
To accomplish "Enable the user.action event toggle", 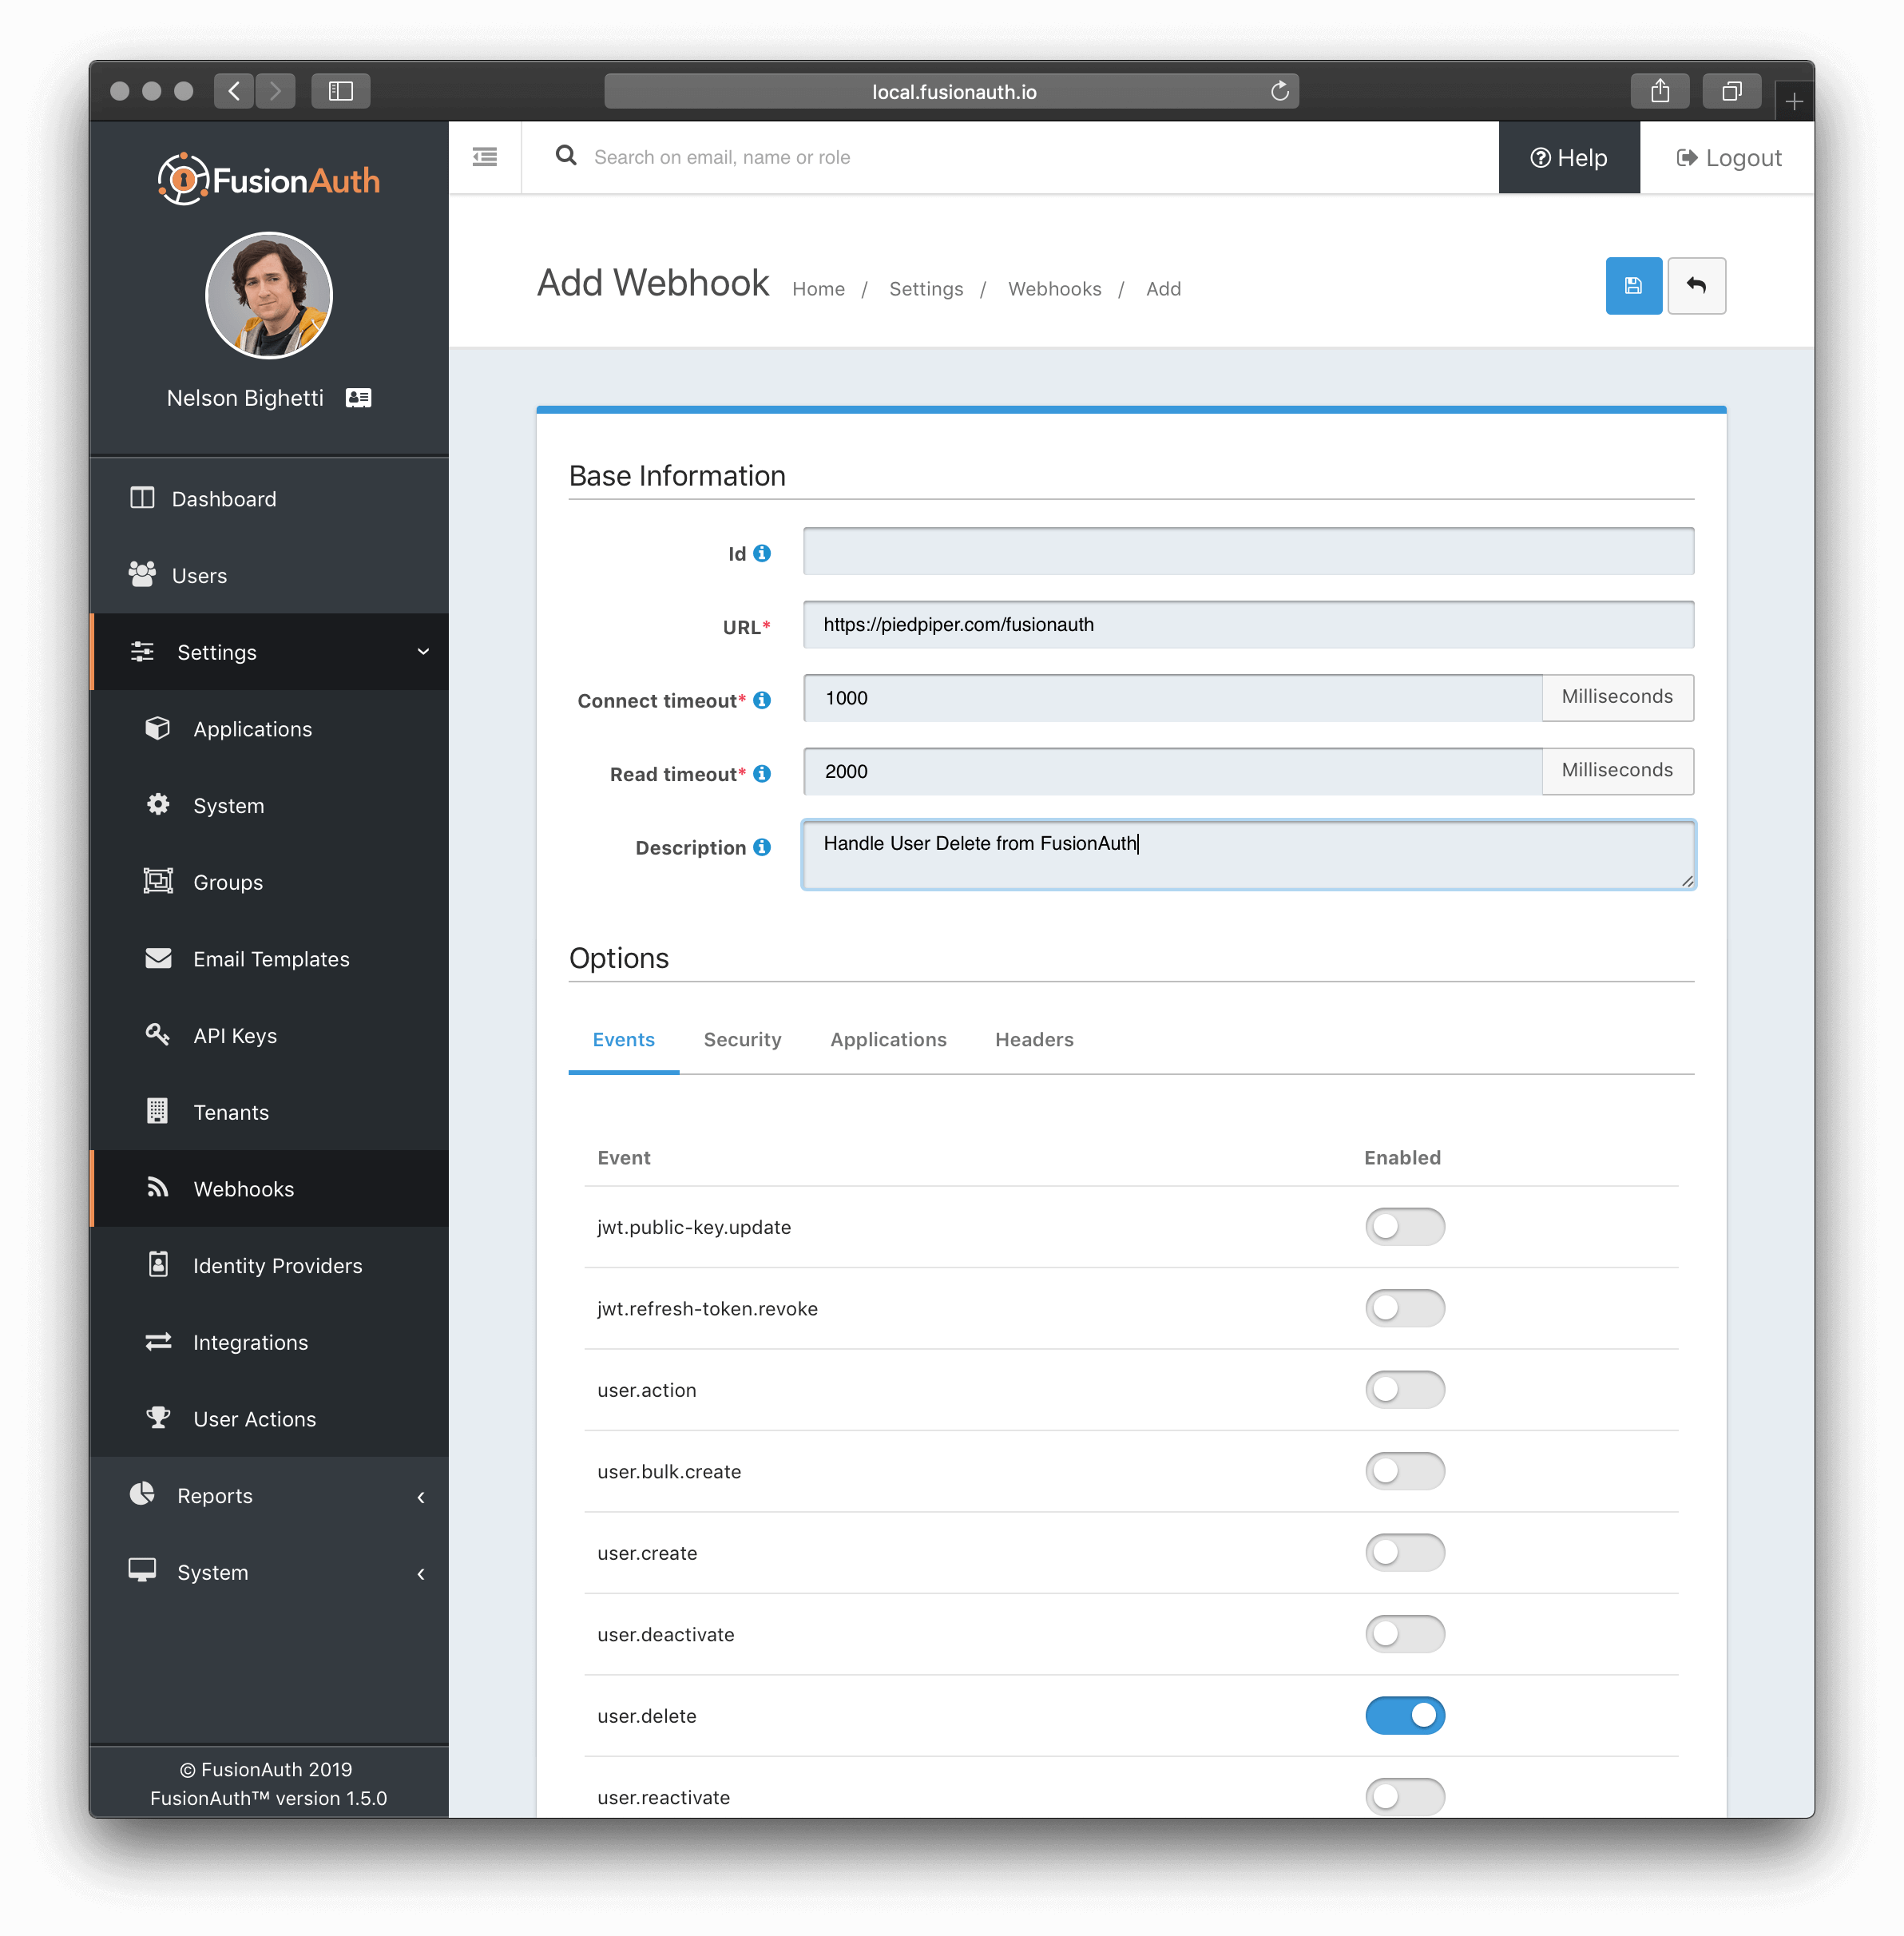I will [1405, 1390].
